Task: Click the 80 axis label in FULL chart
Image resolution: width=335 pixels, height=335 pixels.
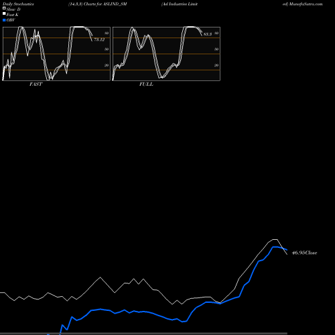Action: click(x=216, y=33)
